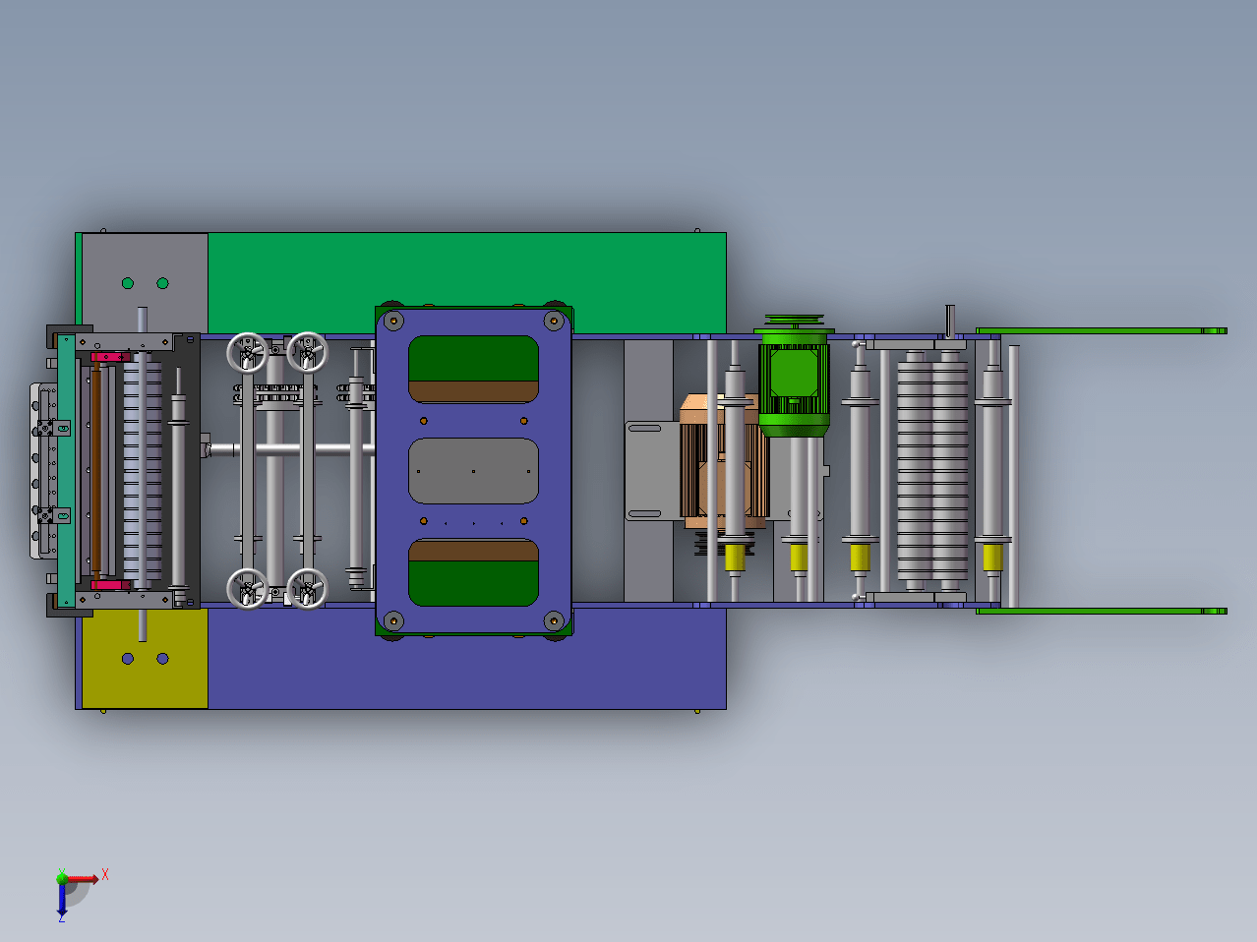Click the lower-right handwheel
Viewport: 1257px width, 942px height.
(307, 588)
